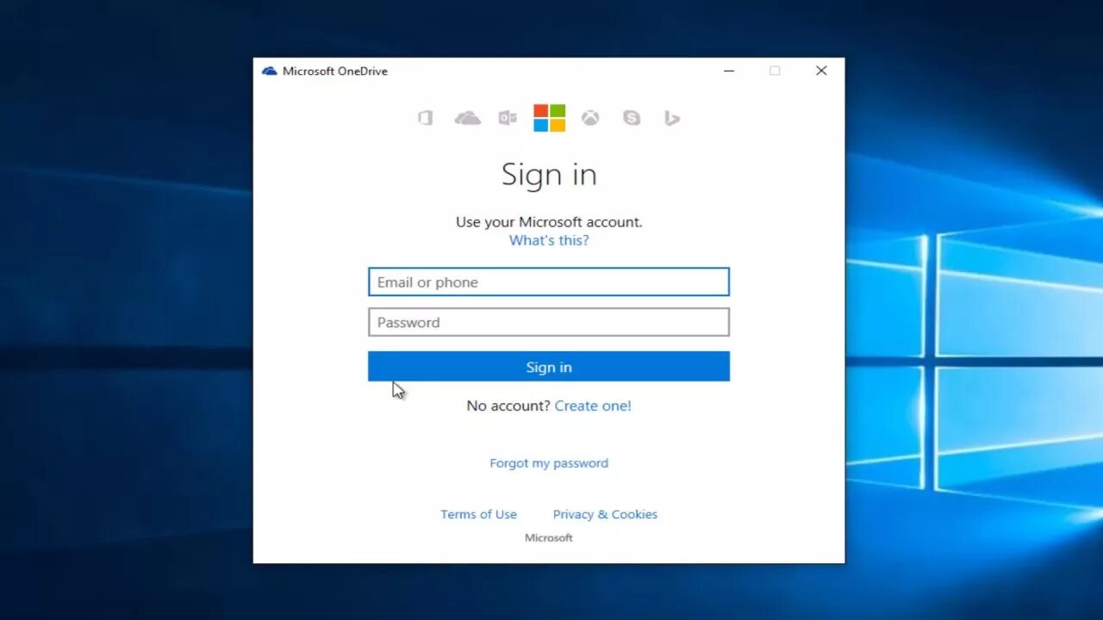Screen dimensions: 1103x620
Task: Close the Microsoft OneDrive window
Action: 821,71
